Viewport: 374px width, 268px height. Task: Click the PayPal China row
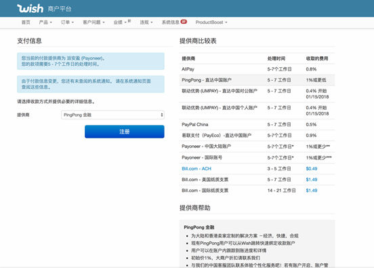(257, 124)
